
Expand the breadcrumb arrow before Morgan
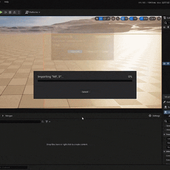pos(3,116)
